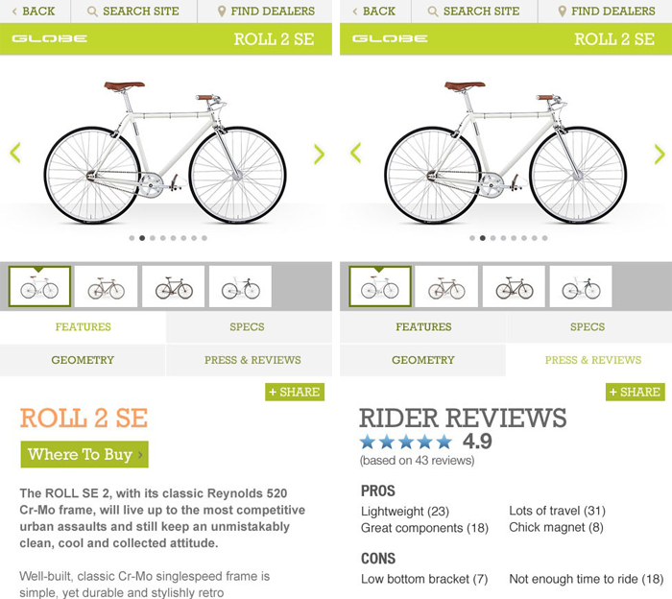Click the Globe logo on the right screen
The height and width of the screenshot is (599, 672).
[x=390, y=39]
